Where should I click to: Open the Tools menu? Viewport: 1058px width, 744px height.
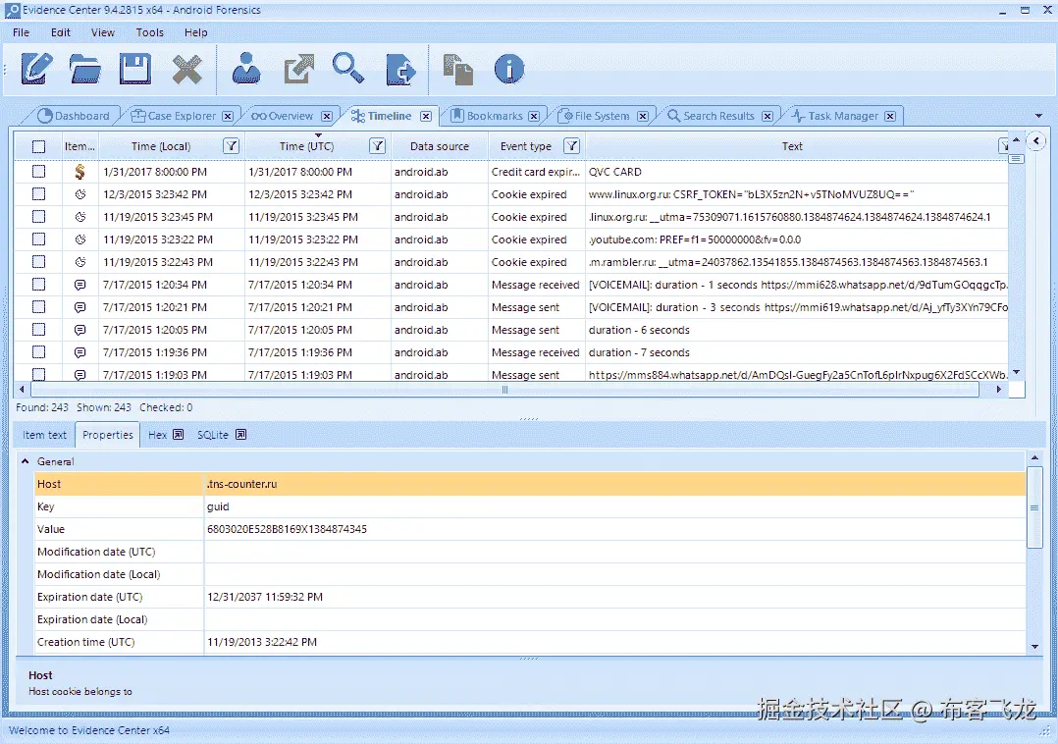point(149,32)
